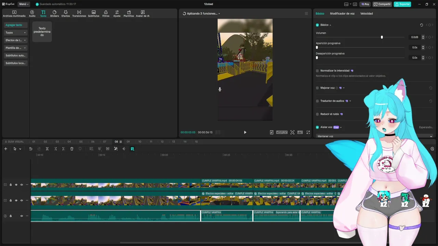Click the Exportar button
The height and width of the screenshot is (246, 438).
[x=402, y=4]
